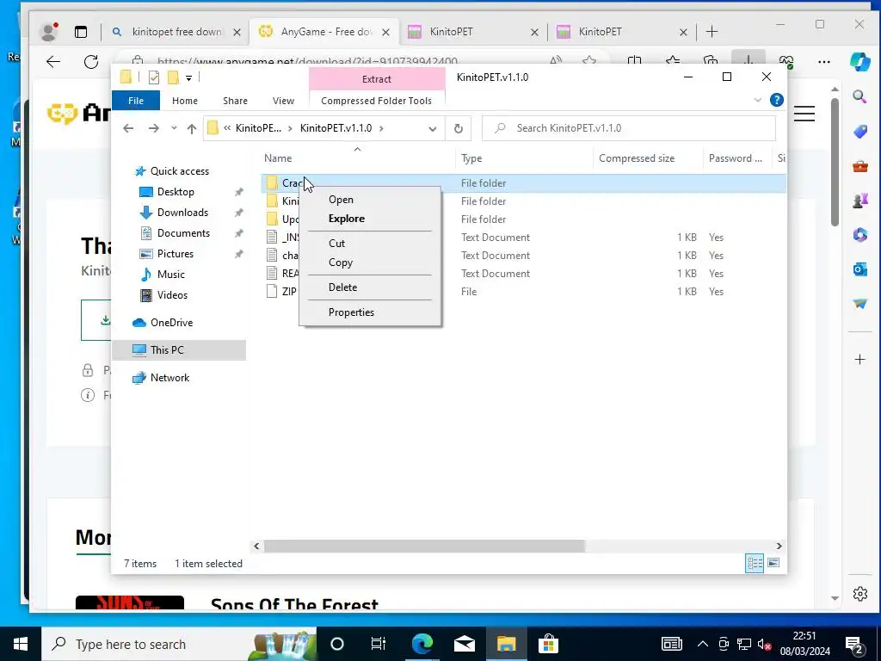This screenshot has height=661, width=881.
Task: Go up one folder level in Explorer
Action: pos(192,129)
